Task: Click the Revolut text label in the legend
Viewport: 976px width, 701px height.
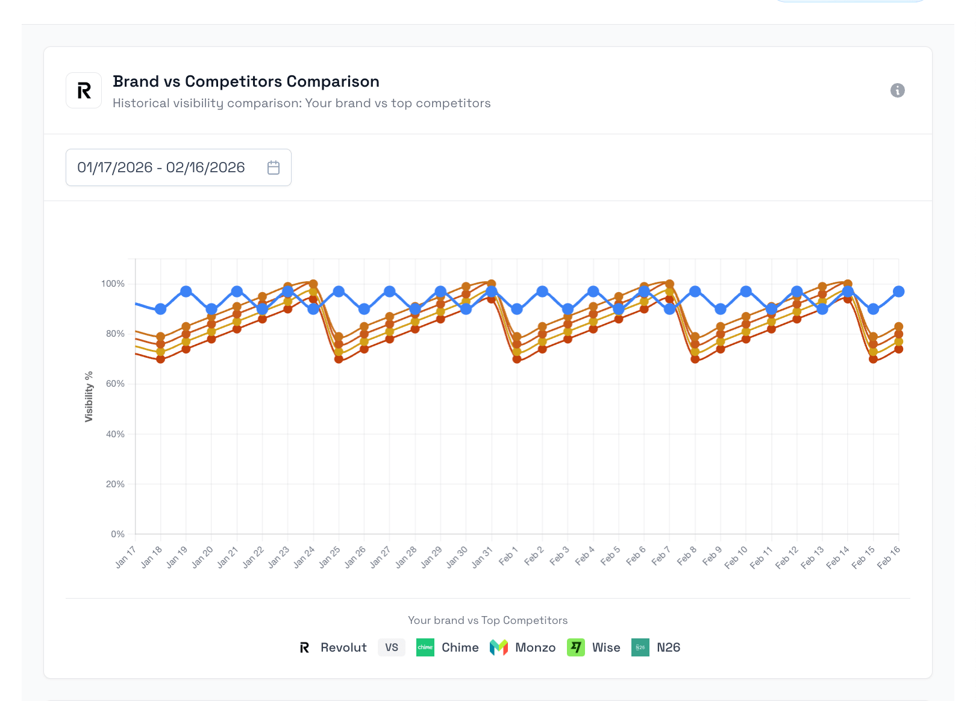Action: 343,647
